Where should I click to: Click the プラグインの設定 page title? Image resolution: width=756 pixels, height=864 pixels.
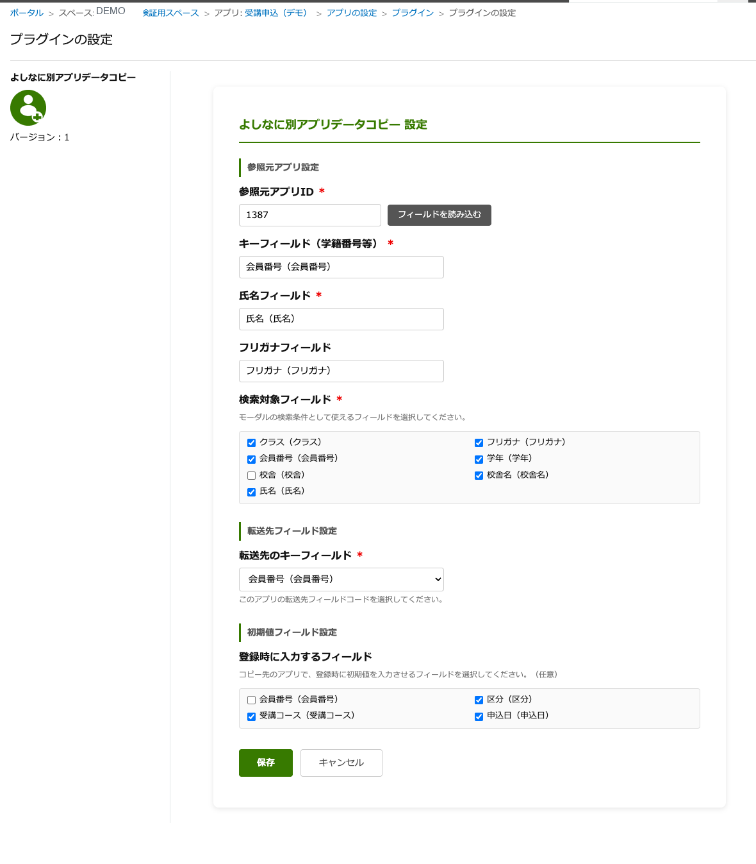(x=62, y=40)
